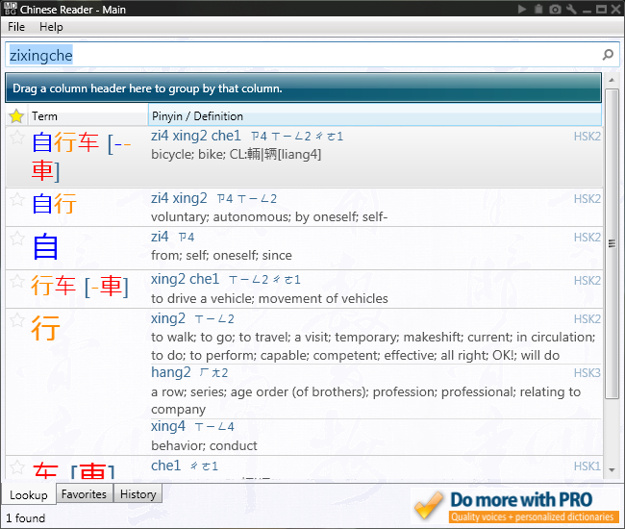Toggle favorite star for 行 xing2 row
This screenshot has height=529, width=625.
(17, 320)
